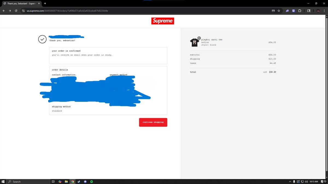The height and width of the screenshot is (184, 328).
Task: Click the 'subtotal' label
Action: click(195, 55)
